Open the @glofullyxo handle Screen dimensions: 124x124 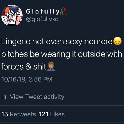pyautogui.click(x=42, y=19)
